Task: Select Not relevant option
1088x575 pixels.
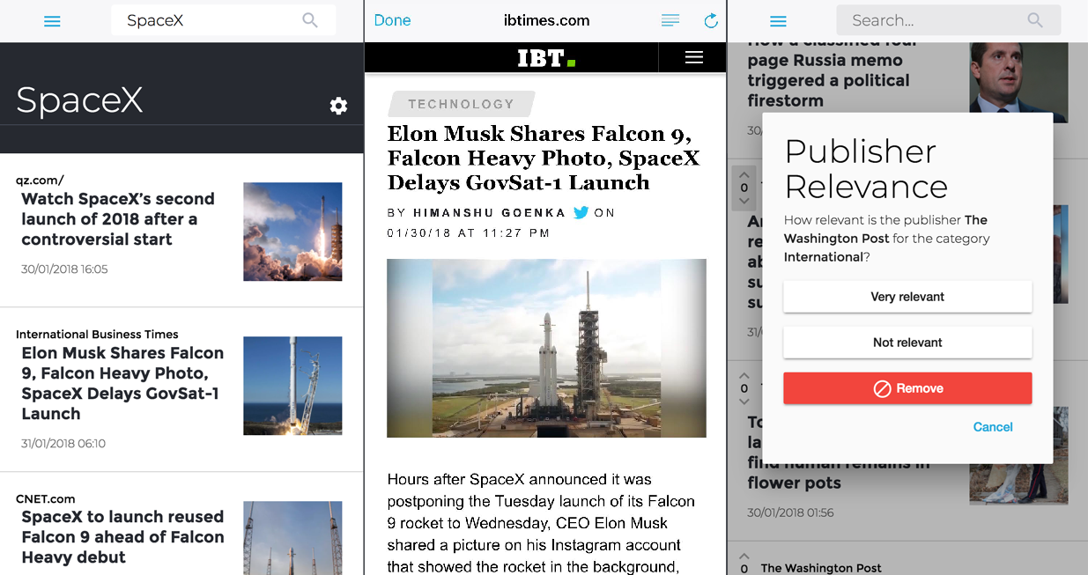Action: click(907, 343)
